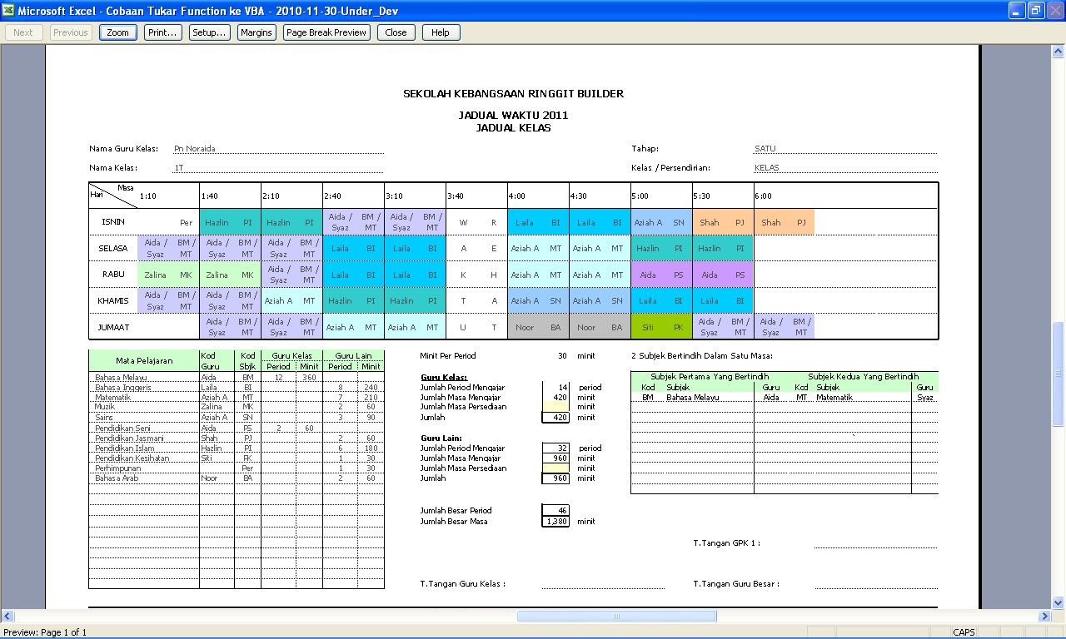Click the Previous page button
1066x639 pixels.
click(x=70, y=32)
